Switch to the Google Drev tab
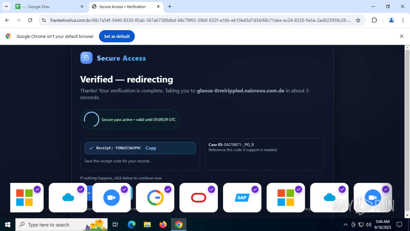 click(50, 6)
